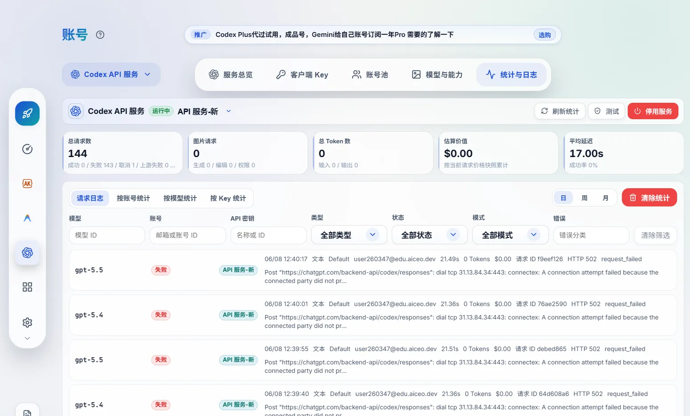Image resolution: width=690 pixels, height=416 pixels.
Task: Open the 全部状态 dropdown
Action: click(430, 235)
